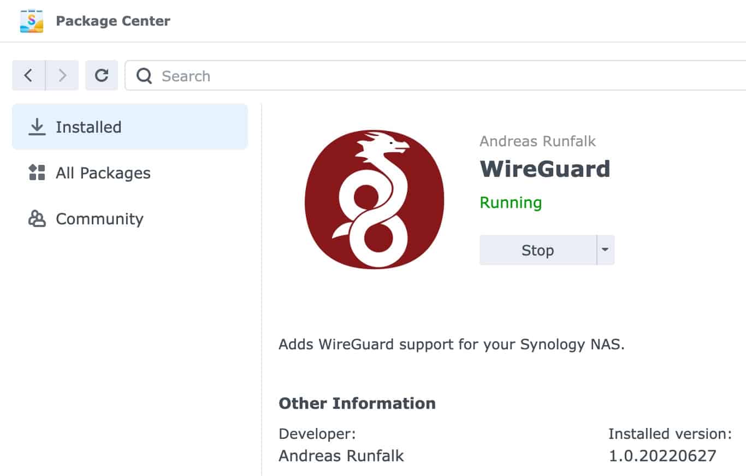746x476 pixels.
Task: Click the grid icon beside All Packages
Action: [37, 172]
